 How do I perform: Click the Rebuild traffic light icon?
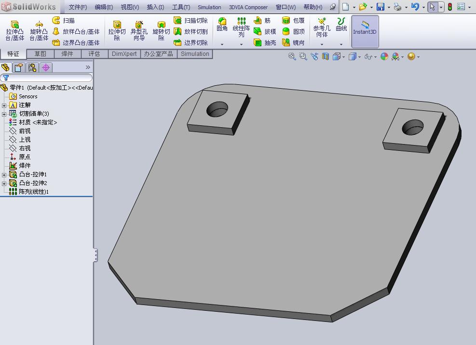tap(450, 7)
